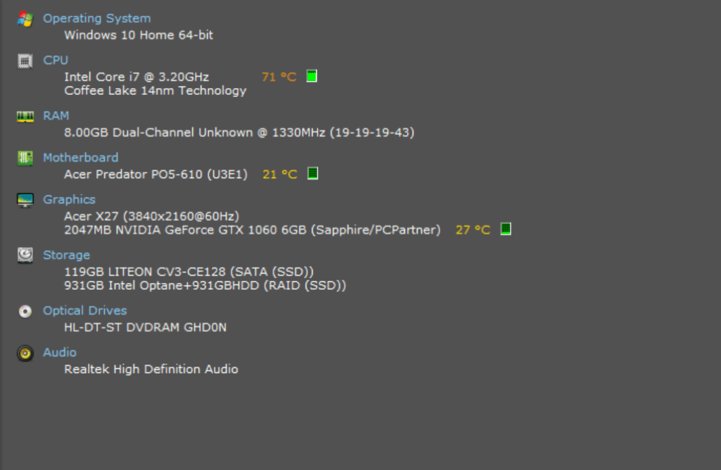Click the Storage hard drive icon
721x470 pixels.
25,255
